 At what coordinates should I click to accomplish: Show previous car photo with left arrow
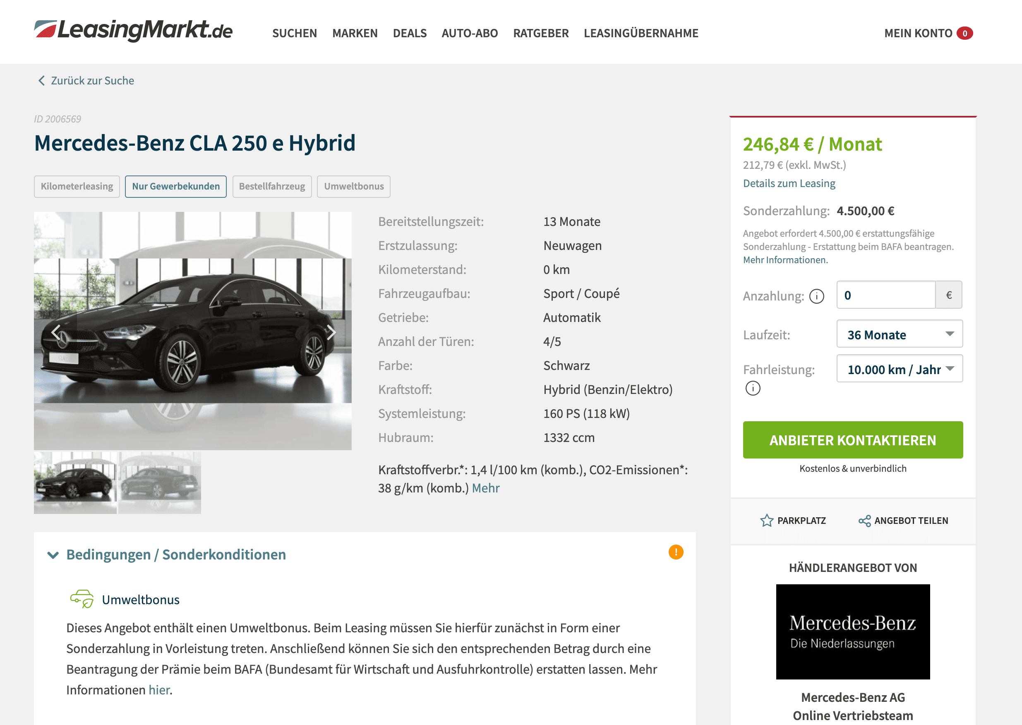pyautogui.click(x=56, y=332)
